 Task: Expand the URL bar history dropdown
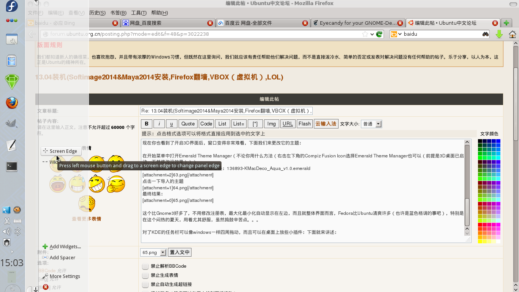click(372, 34)
